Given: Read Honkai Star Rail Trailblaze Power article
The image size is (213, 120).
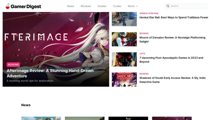Looking at the screenshot, I should 174,17.
